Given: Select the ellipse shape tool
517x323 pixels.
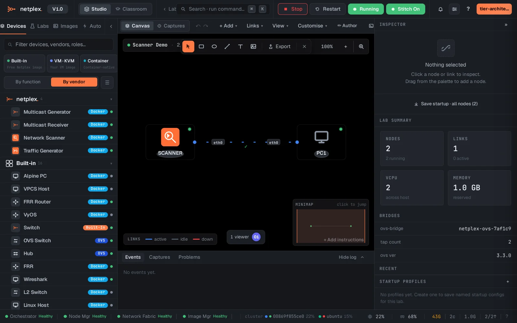Looking at the screenshot, I should coord(214,47).
